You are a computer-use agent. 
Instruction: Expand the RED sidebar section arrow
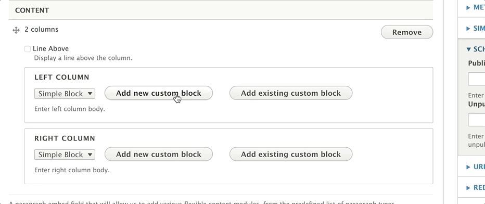tap(468, 188)
